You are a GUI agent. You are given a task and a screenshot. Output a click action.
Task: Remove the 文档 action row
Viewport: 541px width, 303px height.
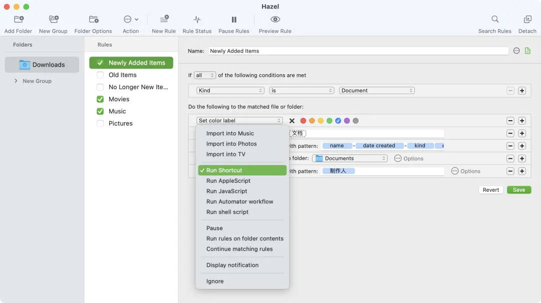tap(510, 133)
